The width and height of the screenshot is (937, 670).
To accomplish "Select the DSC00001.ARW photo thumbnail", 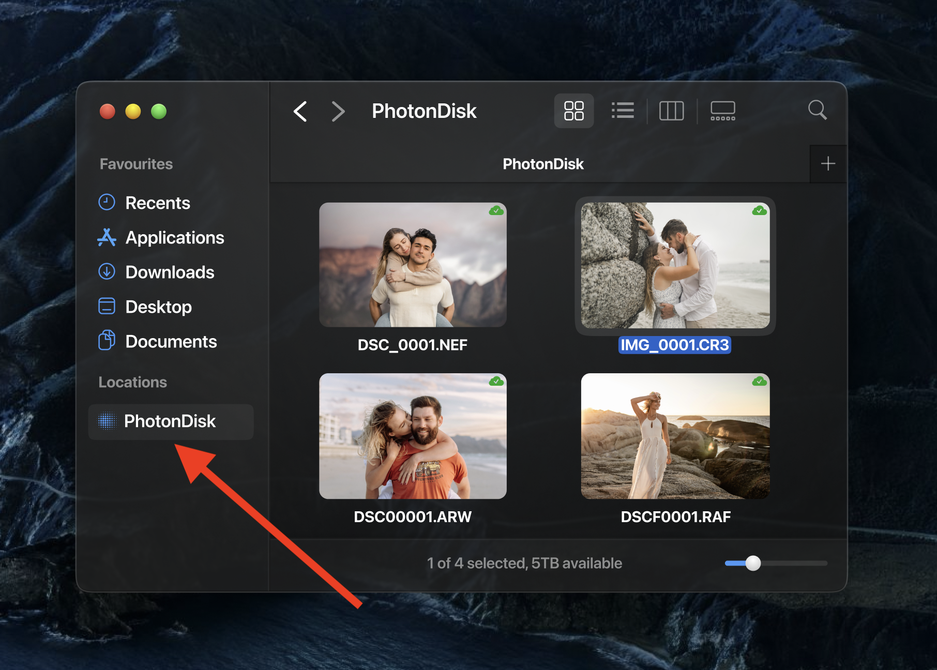I will pyautogui.click(x=413, y=436).
